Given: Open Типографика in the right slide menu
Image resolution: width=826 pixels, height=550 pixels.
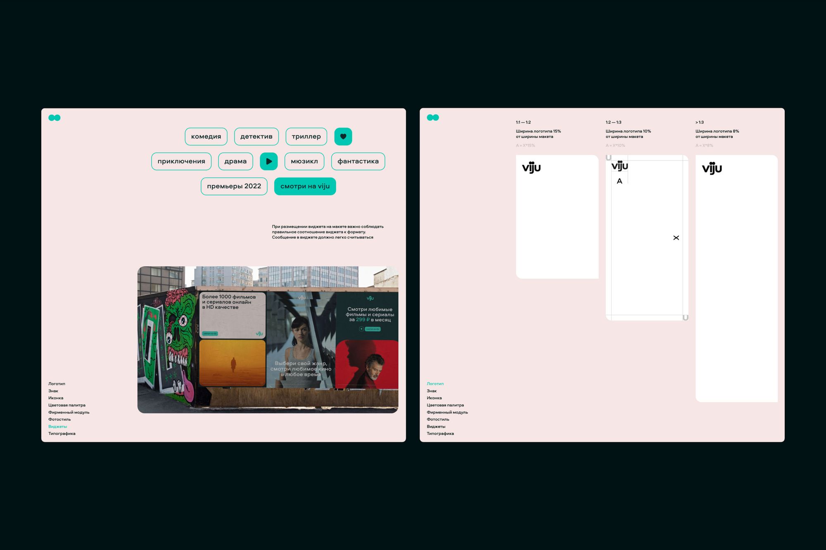Looking at the screenshot, I should pos(440,434).
